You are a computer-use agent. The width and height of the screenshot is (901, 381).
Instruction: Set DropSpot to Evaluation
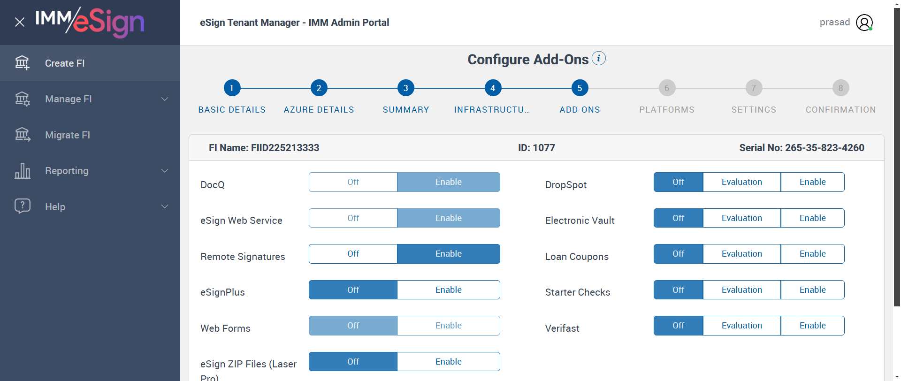(x=741, y=182)
